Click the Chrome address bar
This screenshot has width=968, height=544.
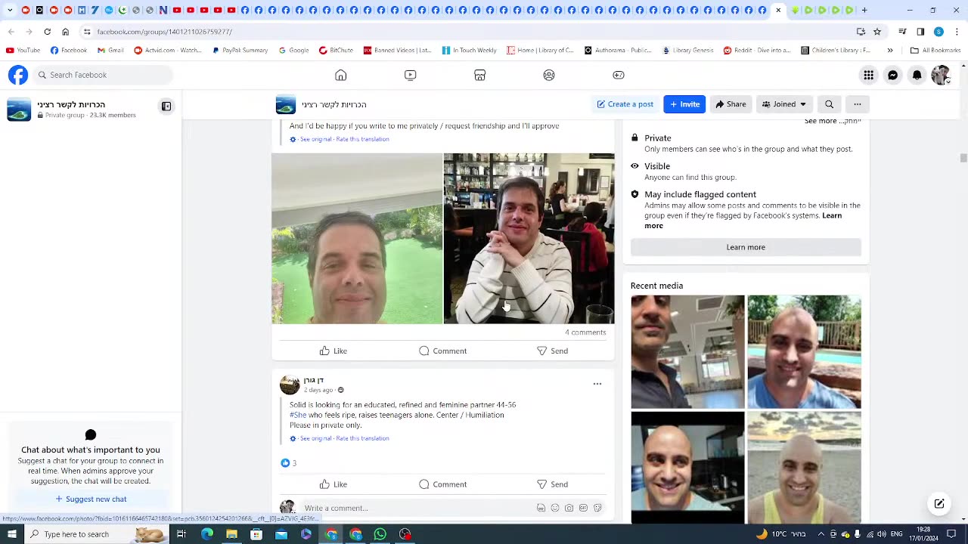coord(469,32)
